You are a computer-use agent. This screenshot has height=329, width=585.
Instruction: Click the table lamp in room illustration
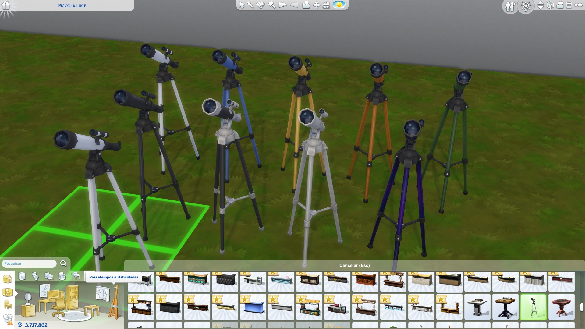[x=28, y=299]
